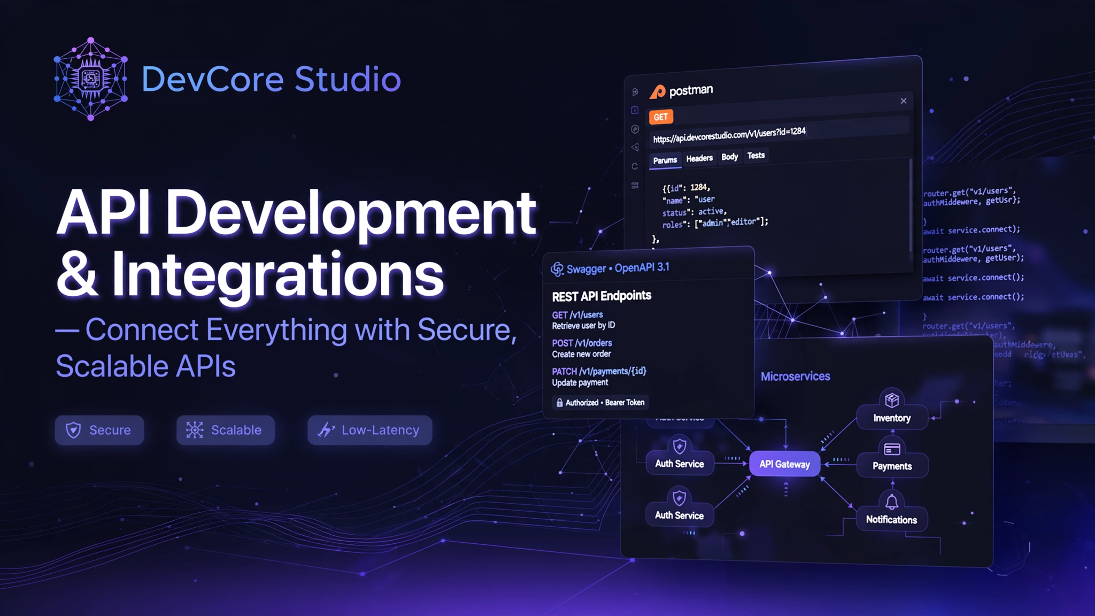
Task: Click the 'Swagger • OpenAPI 3.1' title text
Action: [618, 268]
